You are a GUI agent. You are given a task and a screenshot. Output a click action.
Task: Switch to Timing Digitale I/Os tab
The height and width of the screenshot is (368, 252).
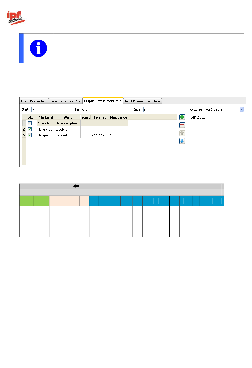34,101
